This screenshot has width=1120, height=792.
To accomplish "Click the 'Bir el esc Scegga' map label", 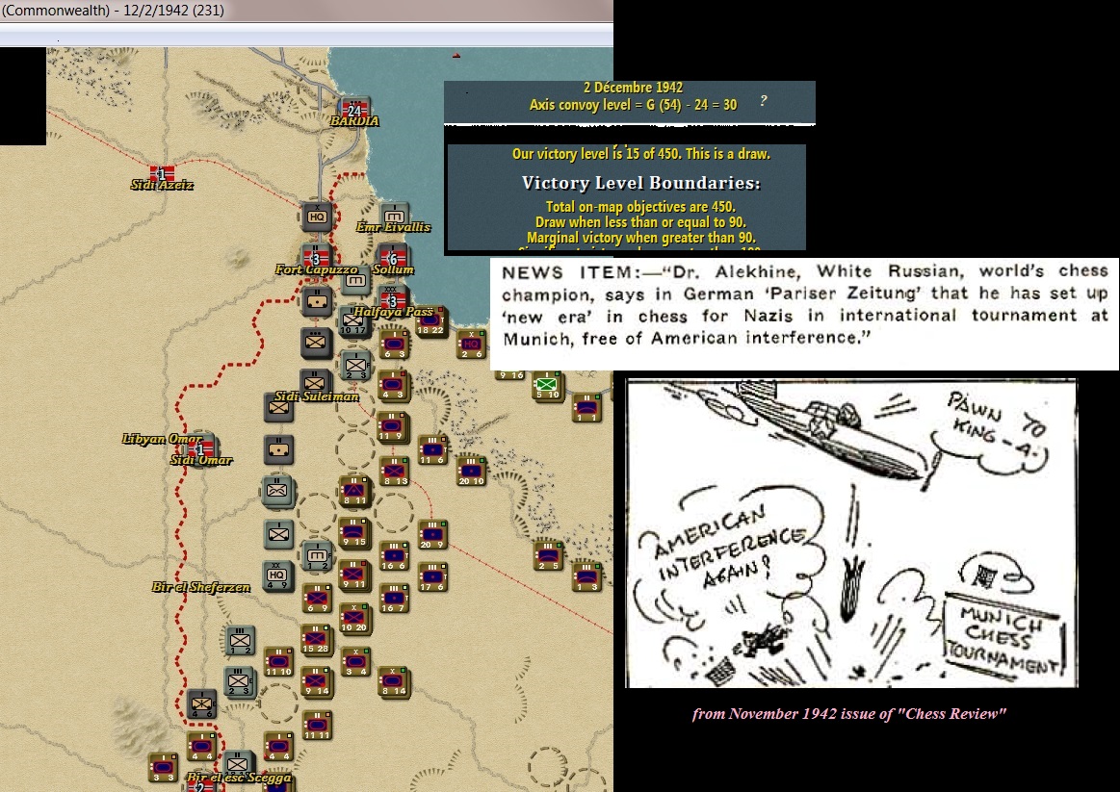I will pyautogui.click(x=239, y=778).
